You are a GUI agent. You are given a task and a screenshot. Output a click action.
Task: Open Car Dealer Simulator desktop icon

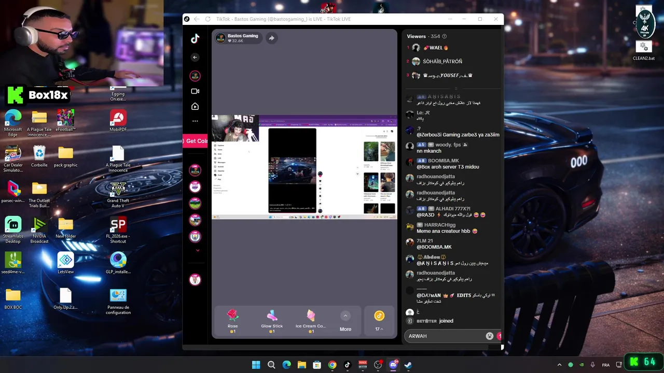point(13,159)
